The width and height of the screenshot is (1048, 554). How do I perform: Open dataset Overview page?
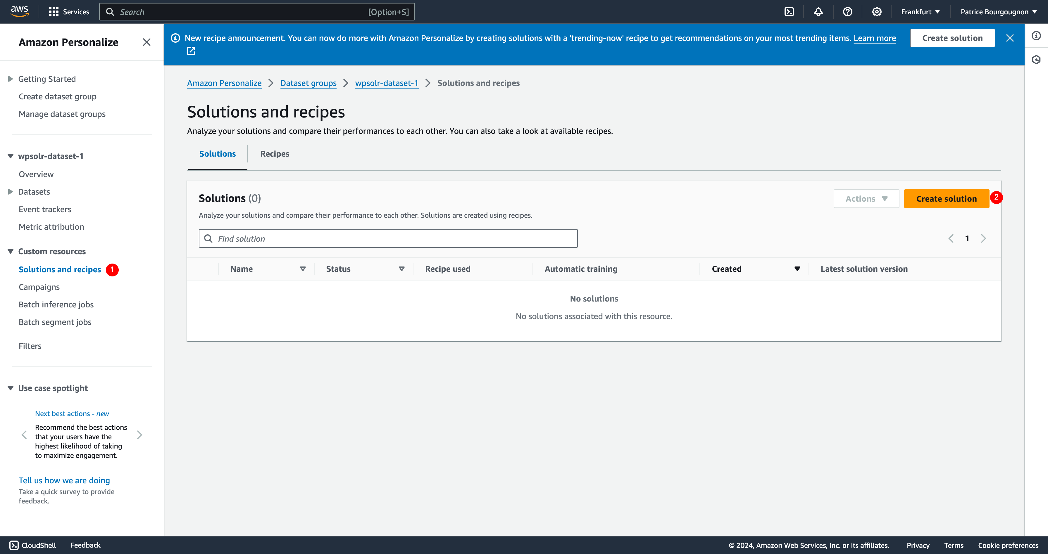[36, 174]
